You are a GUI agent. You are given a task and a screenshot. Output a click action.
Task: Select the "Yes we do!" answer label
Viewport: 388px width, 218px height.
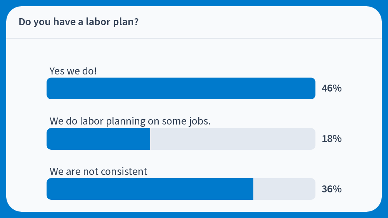(x=73, y=71)
